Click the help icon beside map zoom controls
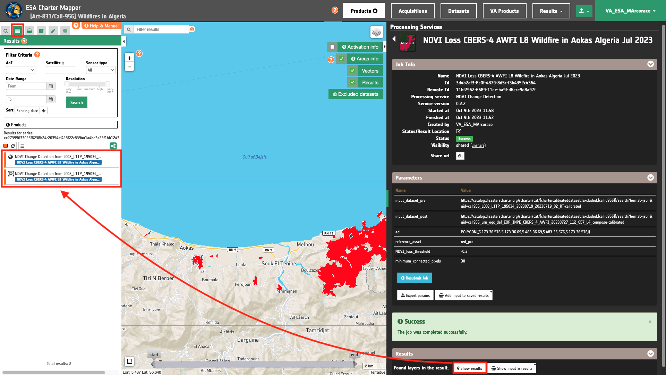This screenshot has height=375, width=666. coord(139,53)
